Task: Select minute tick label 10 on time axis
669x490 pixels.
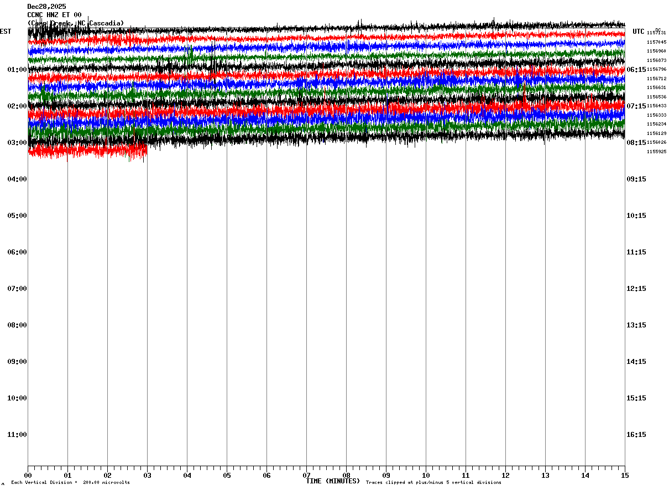Action: click(x=426, y=476)
